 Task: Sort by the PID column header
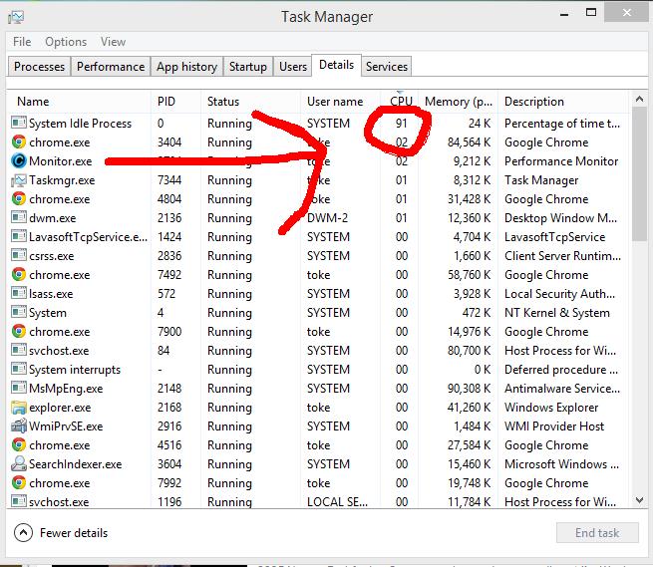(175, 102)
